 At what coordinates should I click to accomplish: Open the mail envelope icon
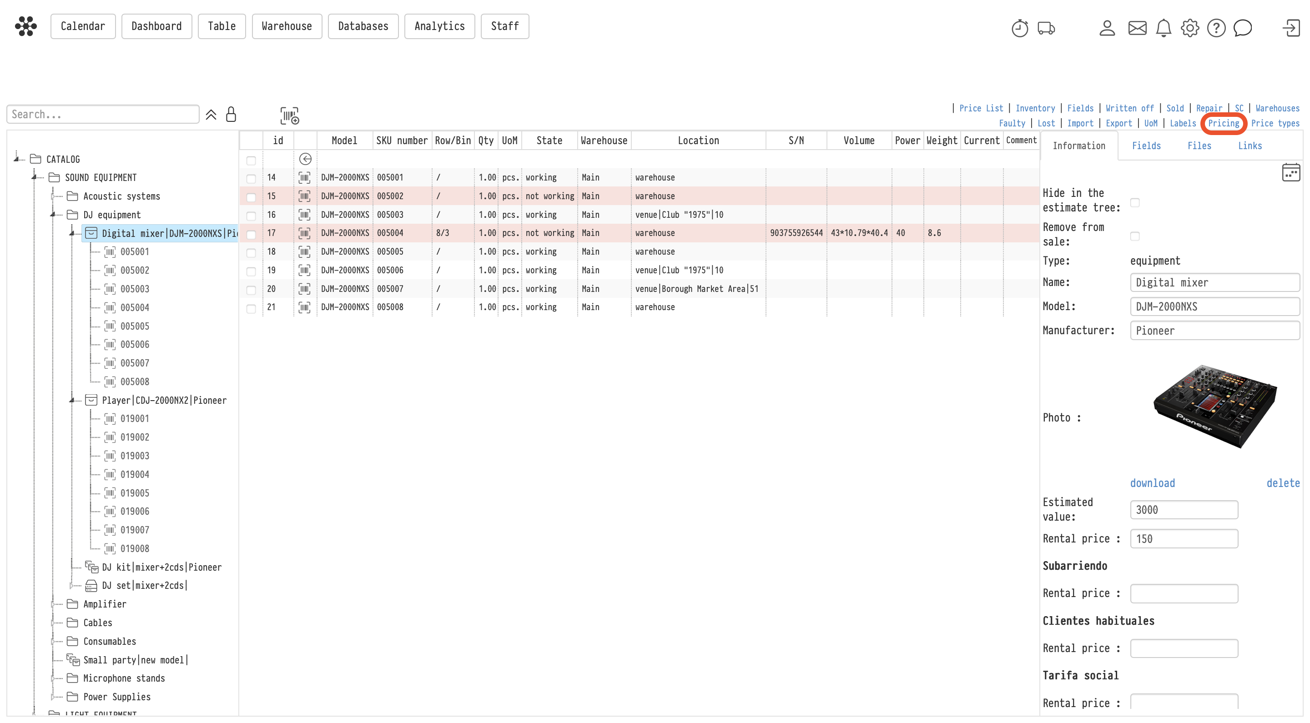pyautogui.click(x=1137, y=28)
